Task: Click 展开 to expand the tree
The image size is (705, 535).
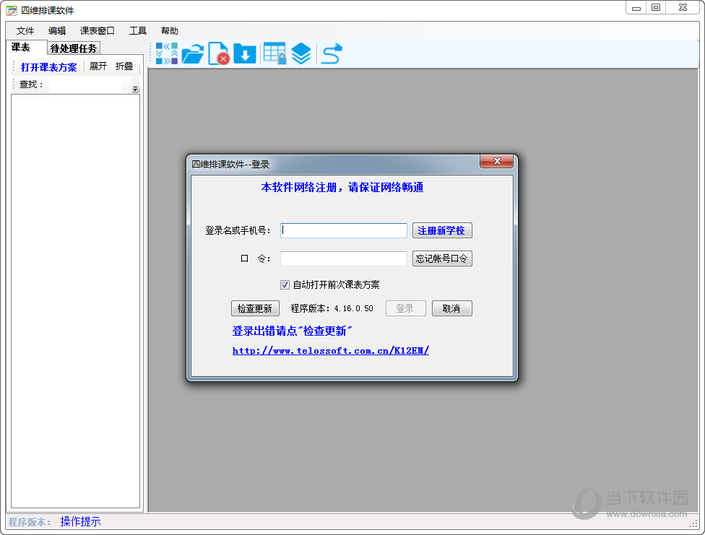Action: point(98,66)
